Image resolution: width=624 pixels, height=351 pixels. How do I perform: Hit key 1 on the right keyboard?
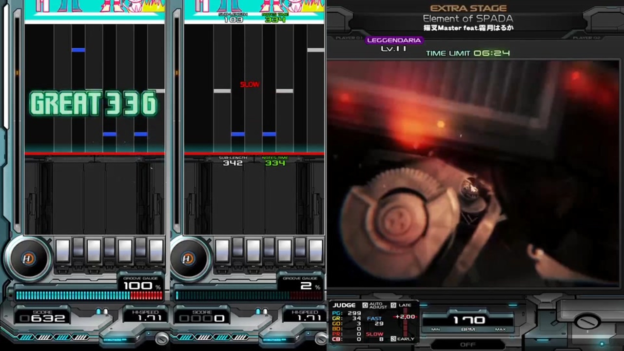coord(222,251)
